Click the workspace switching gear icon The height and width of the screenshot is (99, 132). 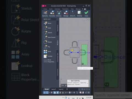pyautogui.click(x=70, y=92)
